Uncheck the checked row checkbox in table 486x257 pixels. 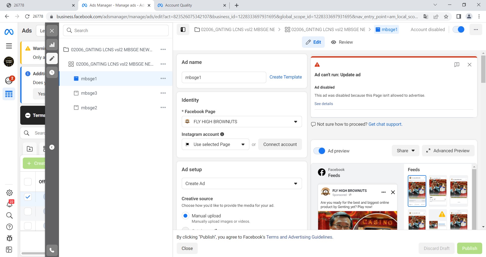click(28, 197)
